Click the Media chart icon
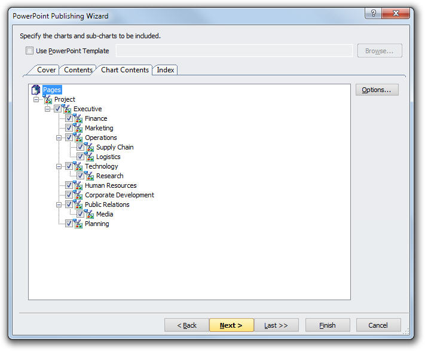 tap(89, 214)
